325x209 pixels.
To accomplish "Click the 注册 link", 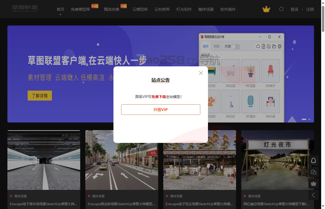I will [310, 9].
